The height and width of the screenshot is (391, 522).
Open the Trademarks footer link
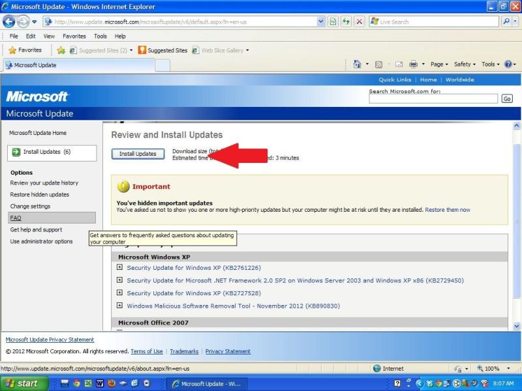point(184,351)
